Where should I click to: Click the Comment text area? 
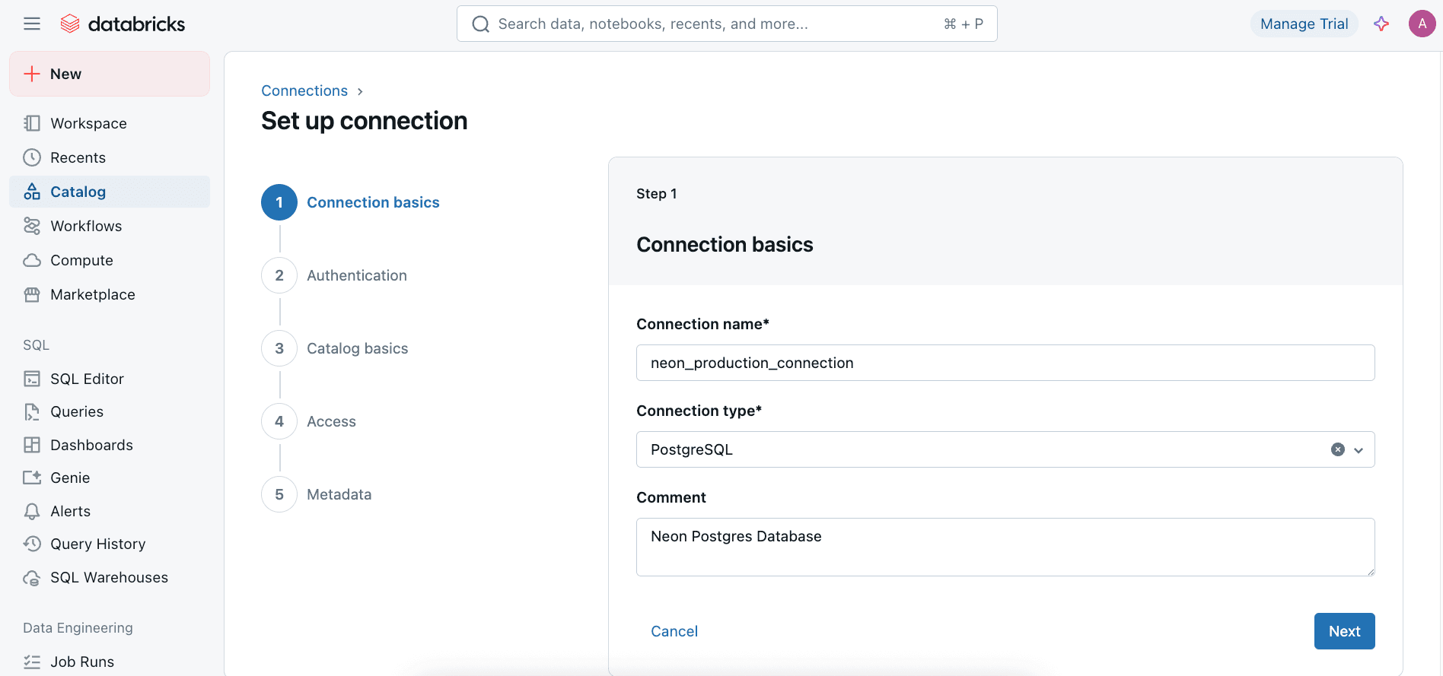coord(1005,547)
